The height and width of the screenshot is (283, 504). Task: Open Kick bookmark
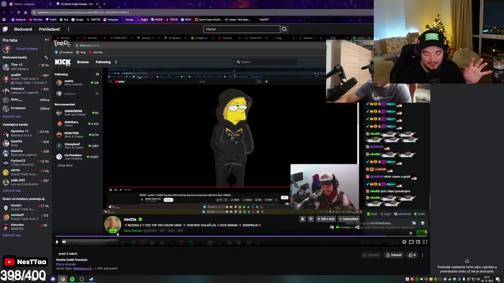point(64,20)
